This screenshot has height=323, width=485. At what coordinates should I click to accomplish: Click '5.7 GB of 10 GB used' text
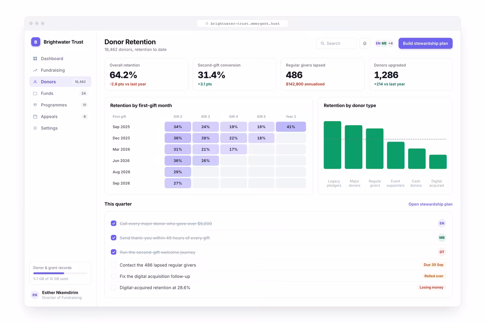(x=51, y=279)
